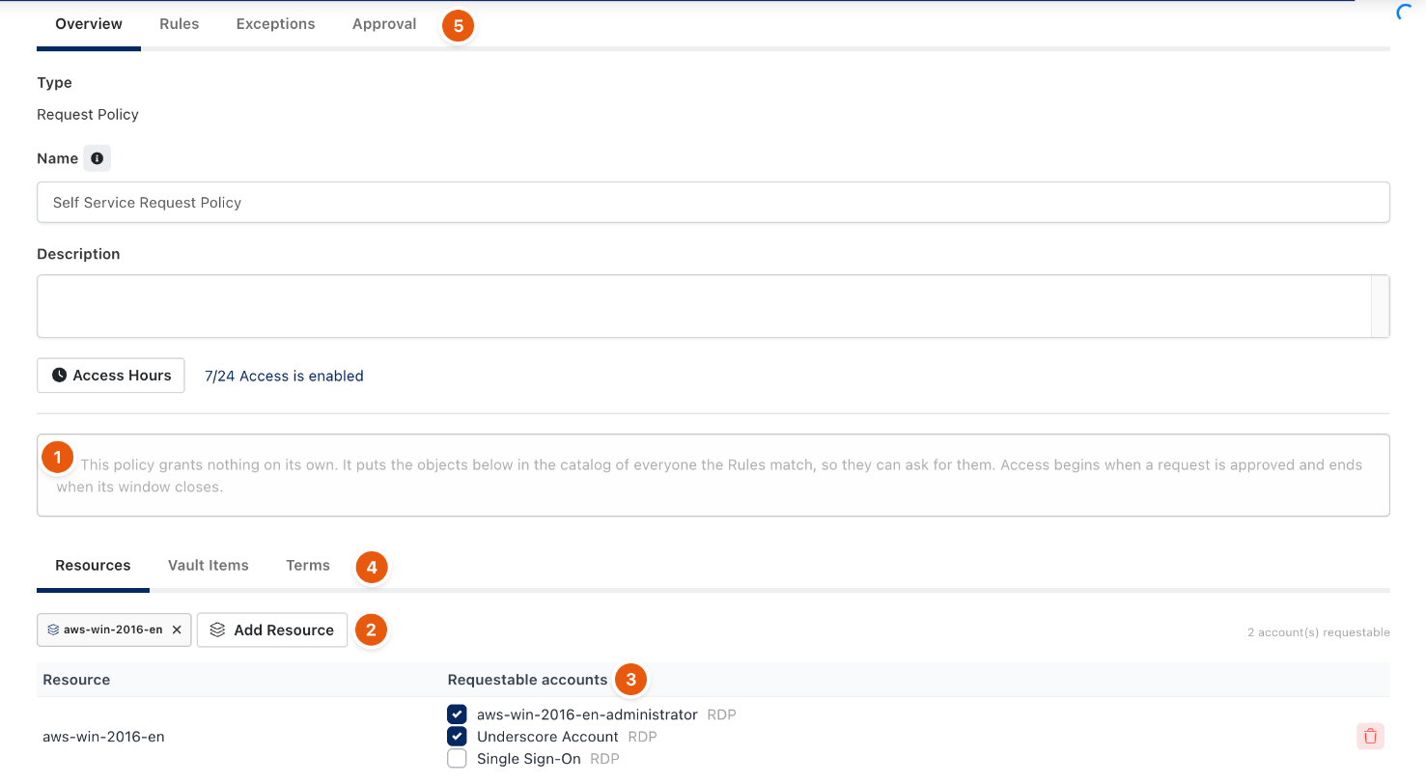Go to the Exceptions tab
1426x784 pixels.
[x=276, y=24]
